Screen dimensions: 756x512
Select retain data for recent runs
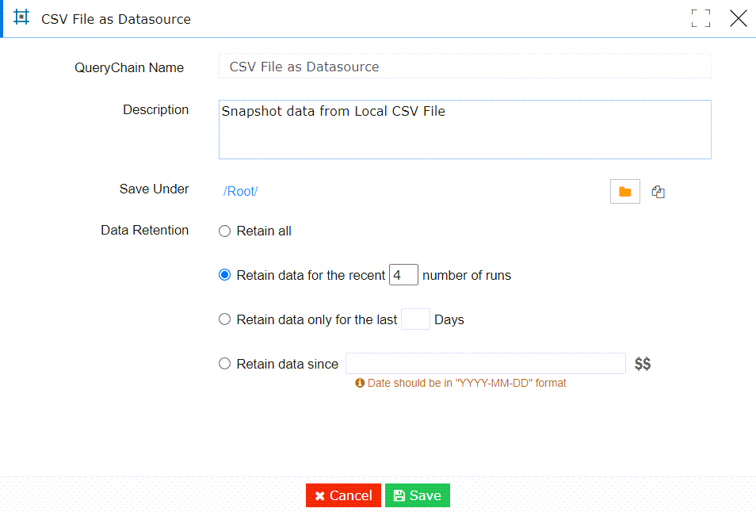click(x=223, y=275)
